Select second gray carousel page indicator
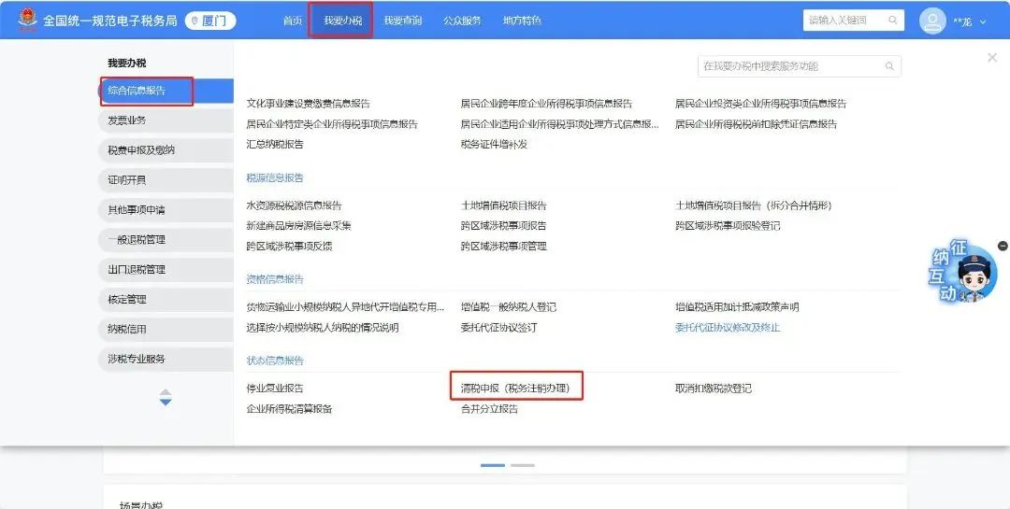Viewport: 1010px width, 509px height. click(x=523, y=465)
